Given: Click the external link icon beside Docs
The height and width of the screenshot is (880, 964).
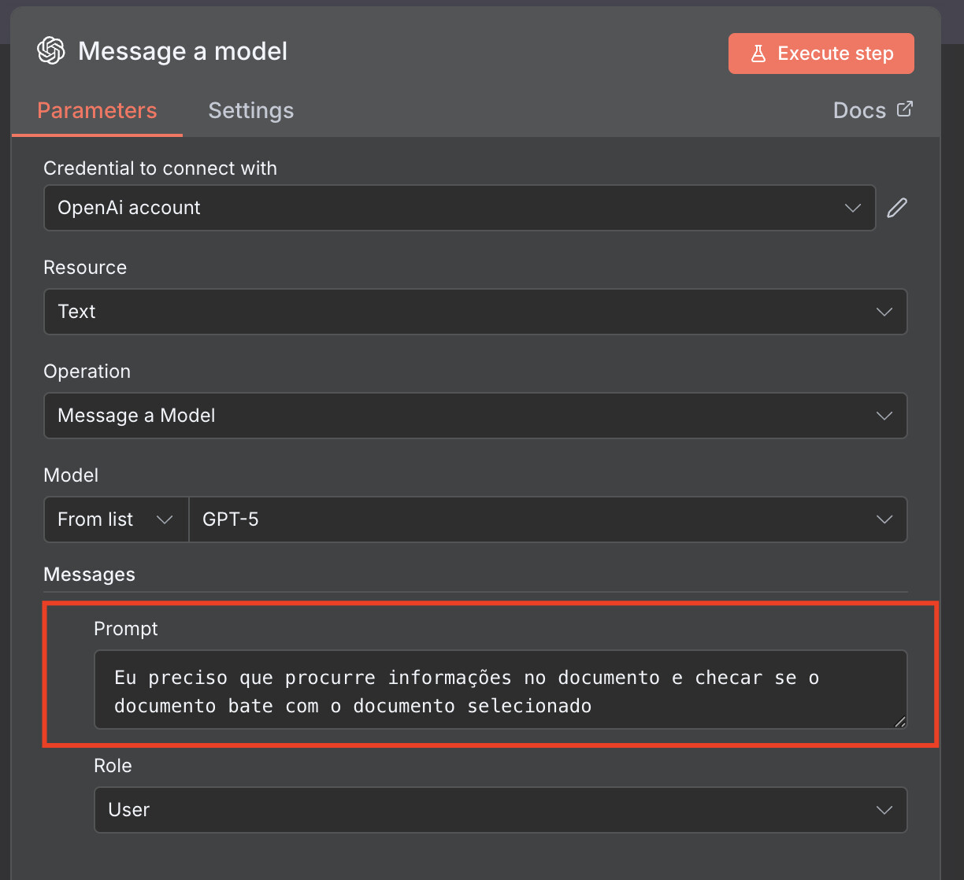Looking at the screenshot, I should click(905, 109).
